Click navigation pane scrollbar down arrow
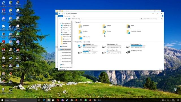Viewport: 181px width, 102px height. coord(72,67)
